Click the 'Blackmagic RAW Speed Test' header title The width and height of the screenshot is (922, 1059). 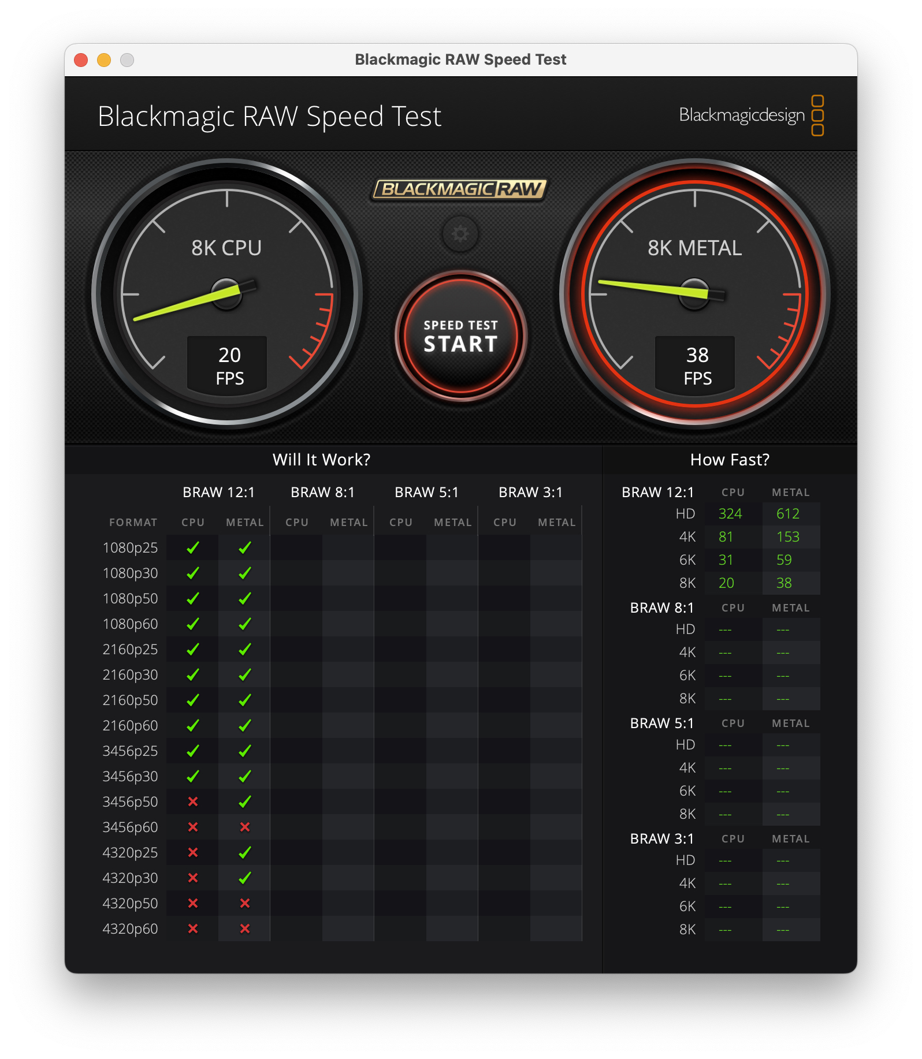tap(269, 116)
